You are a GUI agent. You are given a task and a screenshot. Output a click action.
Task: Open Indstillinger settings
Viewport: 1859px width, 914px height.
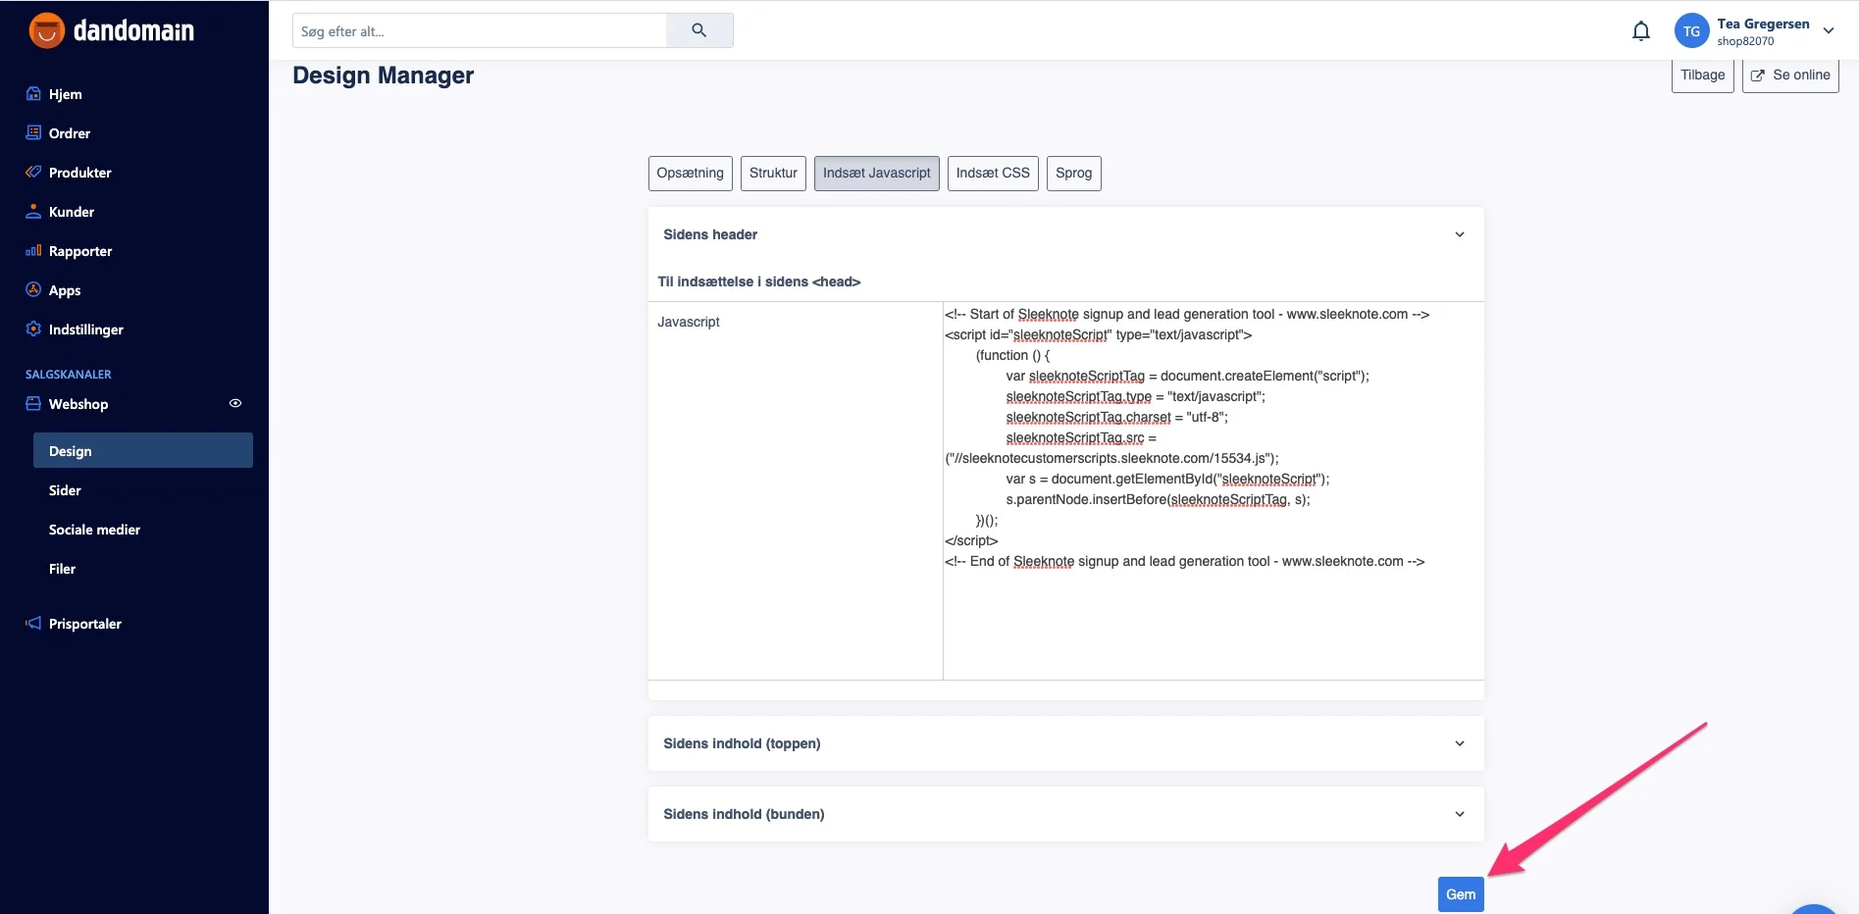[x=85, y=330]
